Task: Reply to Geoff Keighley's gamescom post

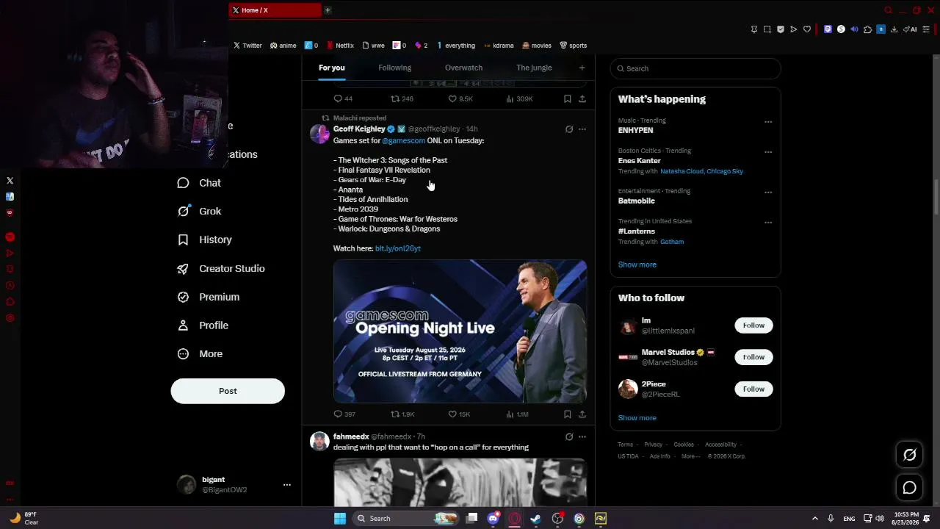Action: (x=344, y=414)
